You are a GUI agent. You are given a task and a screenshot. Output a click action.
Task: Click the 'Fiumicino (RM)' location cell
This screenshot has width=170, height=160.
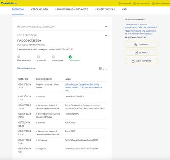[72, 114]
